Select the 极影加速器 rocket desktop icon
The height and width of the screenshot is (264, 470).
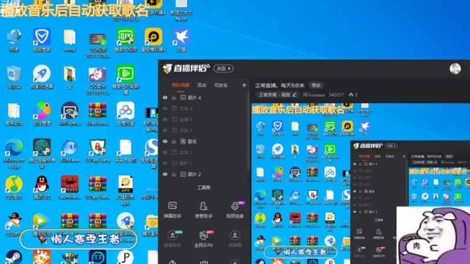[42, 77]
